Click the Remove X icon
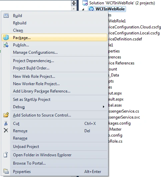 (x=6, y=130)
